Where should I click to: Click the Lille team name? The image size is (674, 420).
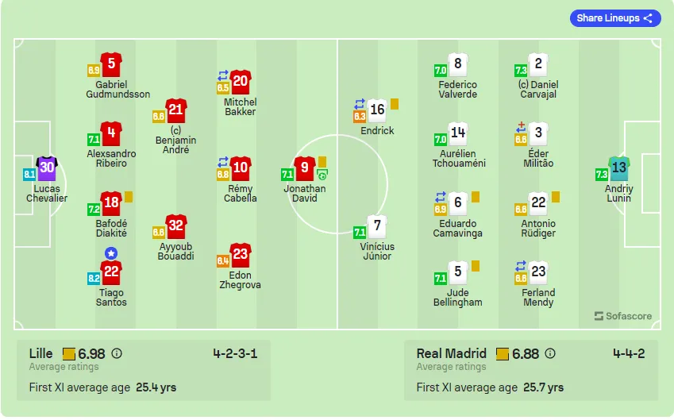[40, 353]
